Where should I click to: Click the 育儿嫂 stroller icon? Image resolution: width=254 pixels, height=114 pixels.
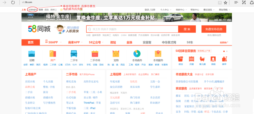point(202,59)
